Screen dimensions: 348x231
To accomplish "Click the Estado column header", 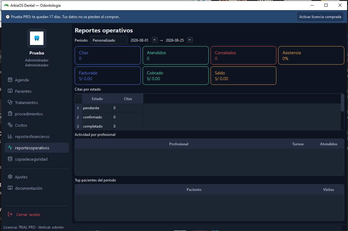I will click(97, 99).
